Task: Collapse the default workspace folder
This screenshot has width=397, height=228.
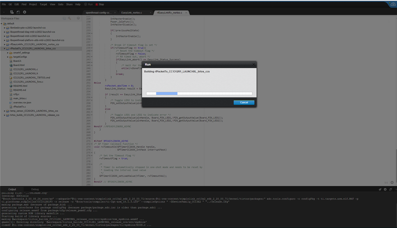Action: pyautogui.click(x=2, y=24)
